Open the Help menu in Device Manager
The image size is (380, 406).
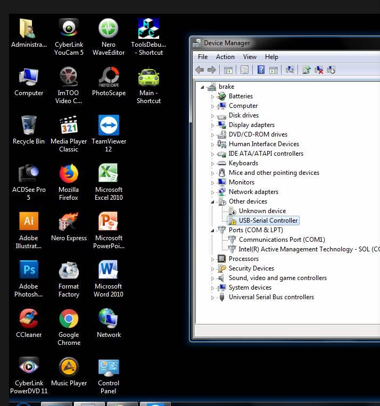point(271,57)
